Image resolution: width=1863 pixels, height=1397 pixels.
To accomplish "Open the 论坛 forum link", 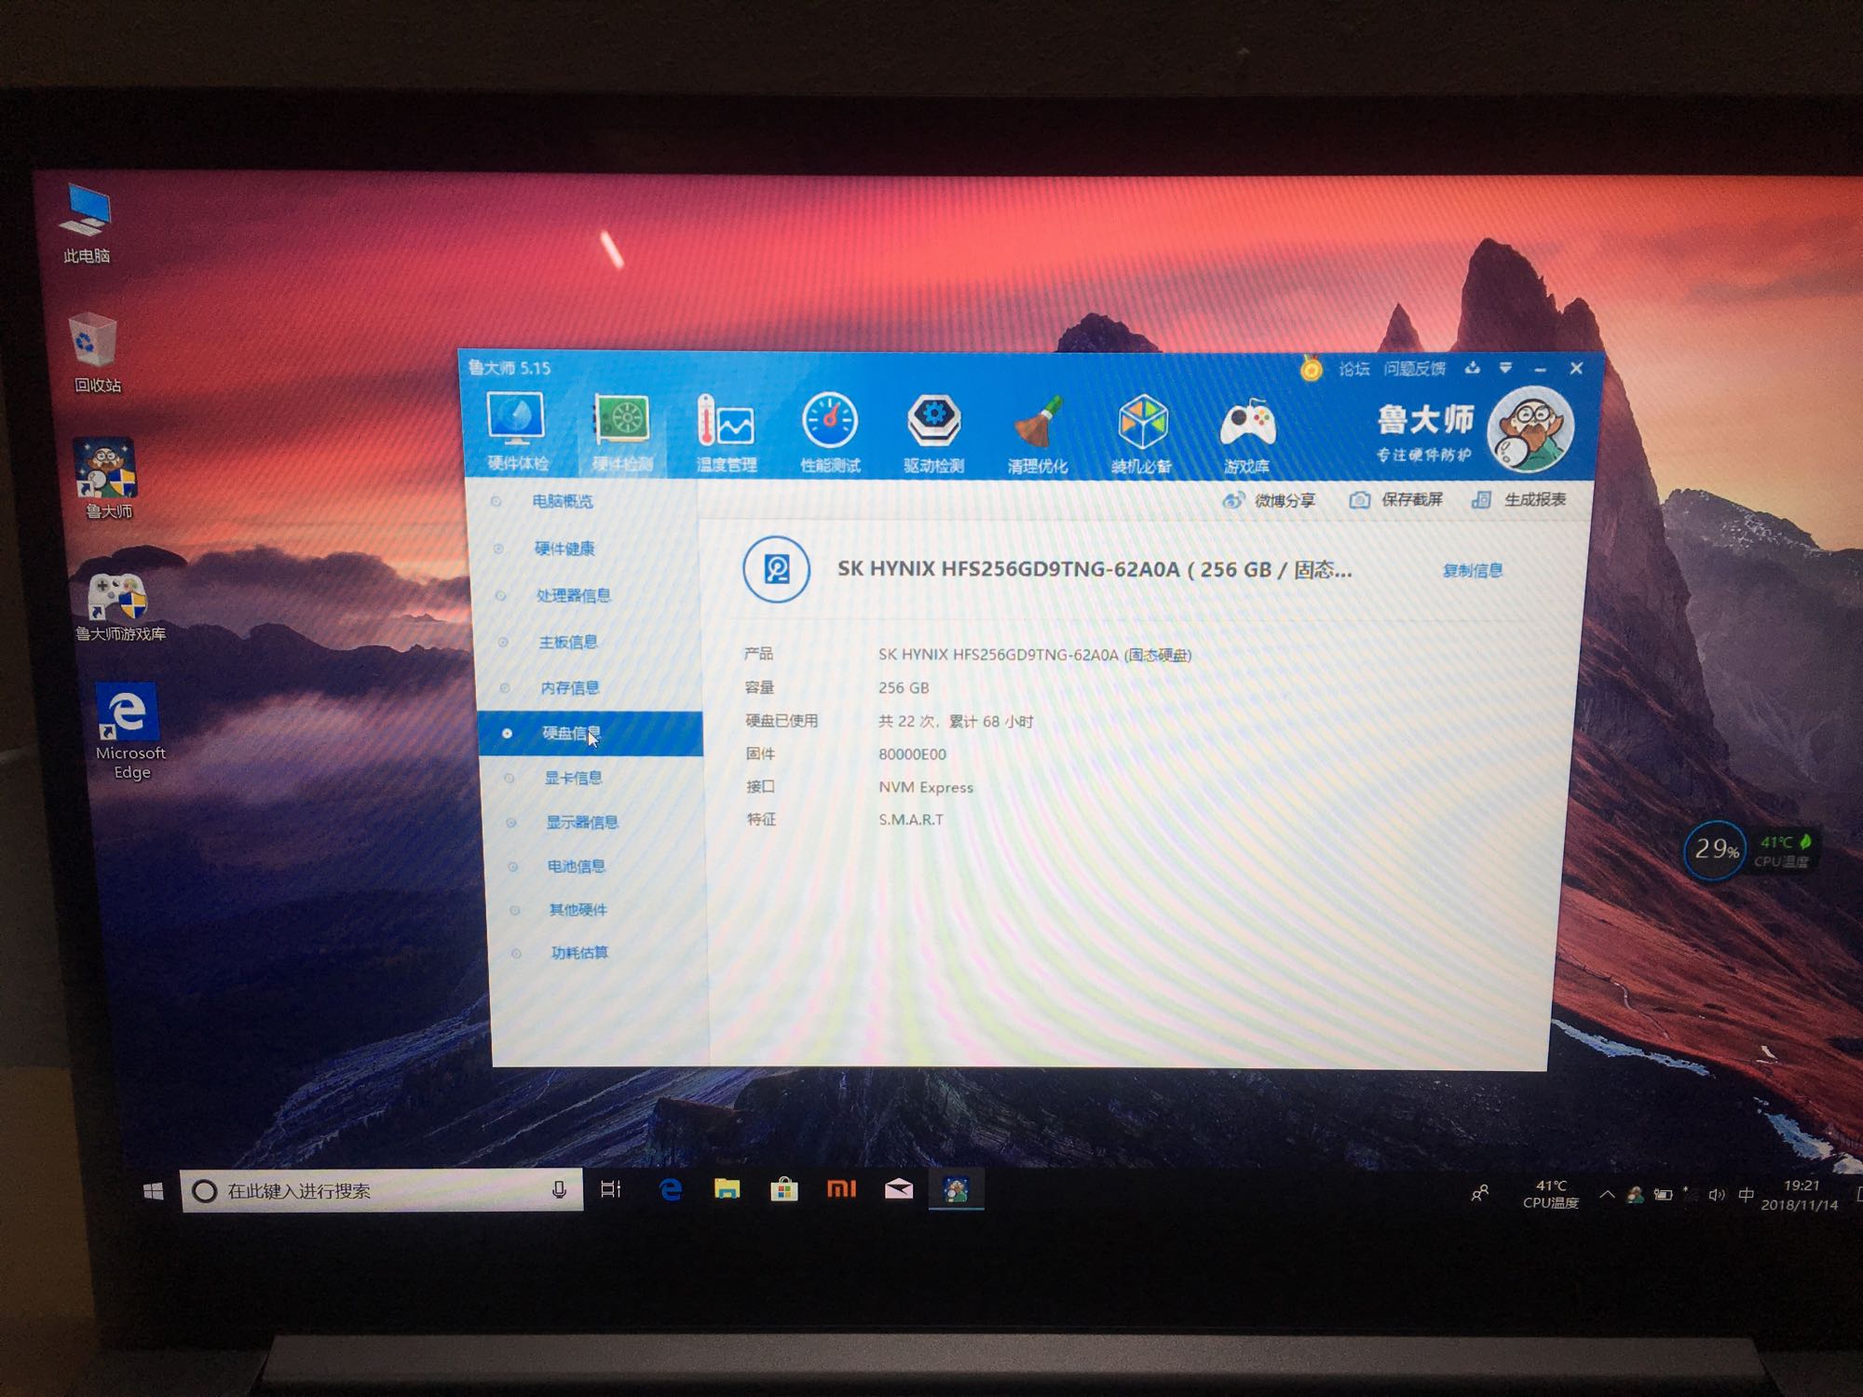I will 1353,369.
